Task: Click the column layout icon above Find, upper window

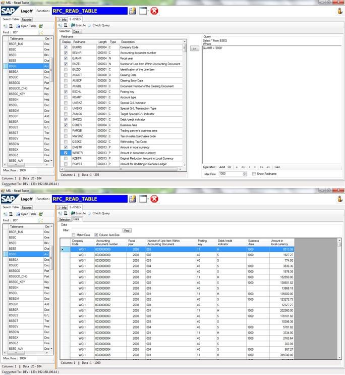Action: [x=11, y=26]
